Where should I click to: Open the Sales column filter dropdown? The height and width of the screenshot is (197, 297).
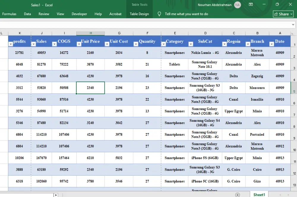[34, 44]
